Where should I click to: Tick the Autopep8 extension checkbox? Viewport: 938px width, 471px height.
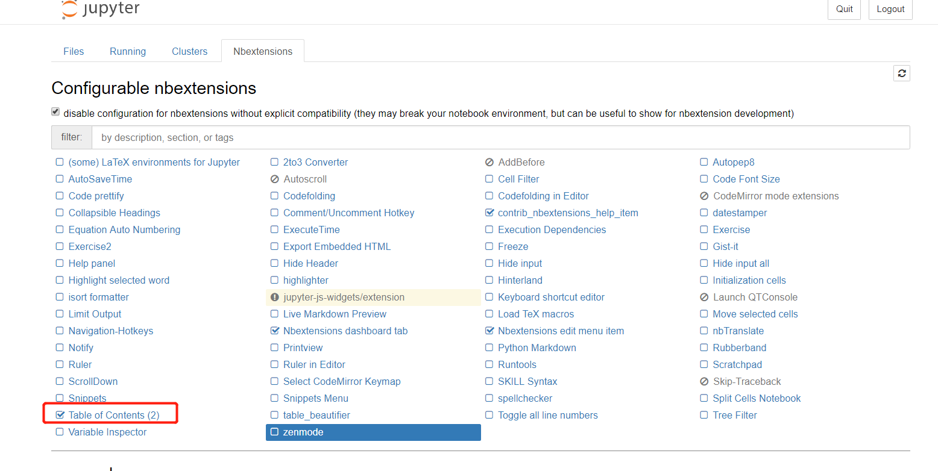(x=704, y=163)
